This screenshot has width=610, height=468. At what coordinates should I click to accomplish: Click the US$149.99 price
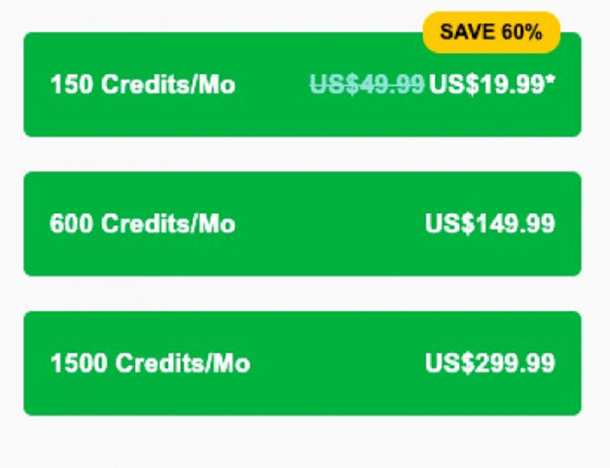tap(489, 224)
